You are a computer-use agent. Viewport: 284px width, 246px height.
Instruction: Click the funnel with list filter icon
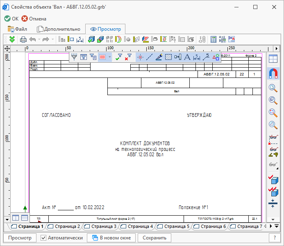click(x=93, y=57)
